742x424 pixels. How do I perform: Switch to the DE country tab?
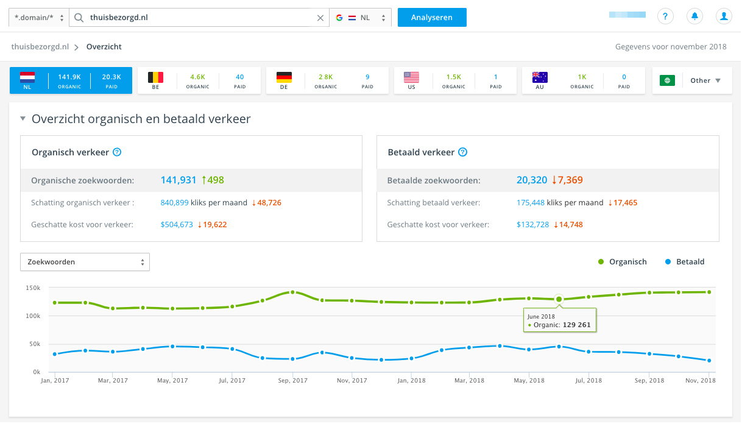click(327, 80)
